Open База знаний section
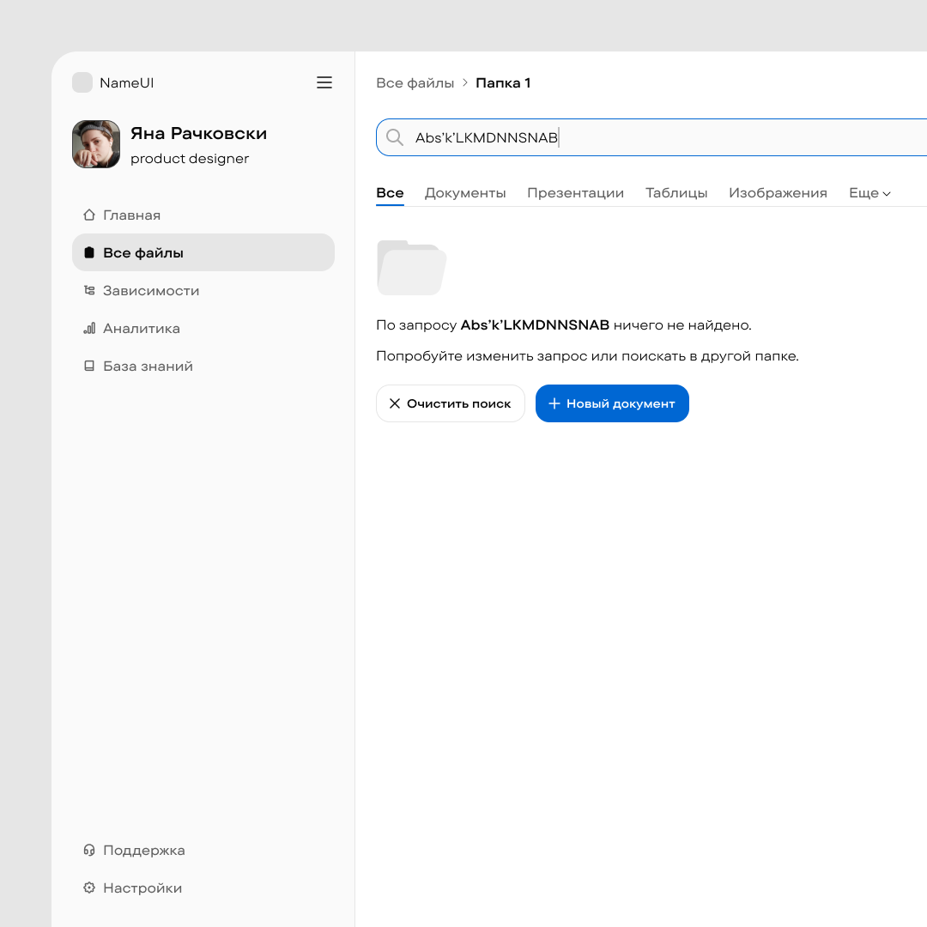Viewport: 927px width, 927px height. click(203, 366)
